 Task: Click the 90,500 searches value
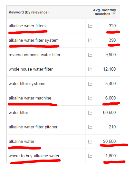pyautogui.click(x=110, y=142)
